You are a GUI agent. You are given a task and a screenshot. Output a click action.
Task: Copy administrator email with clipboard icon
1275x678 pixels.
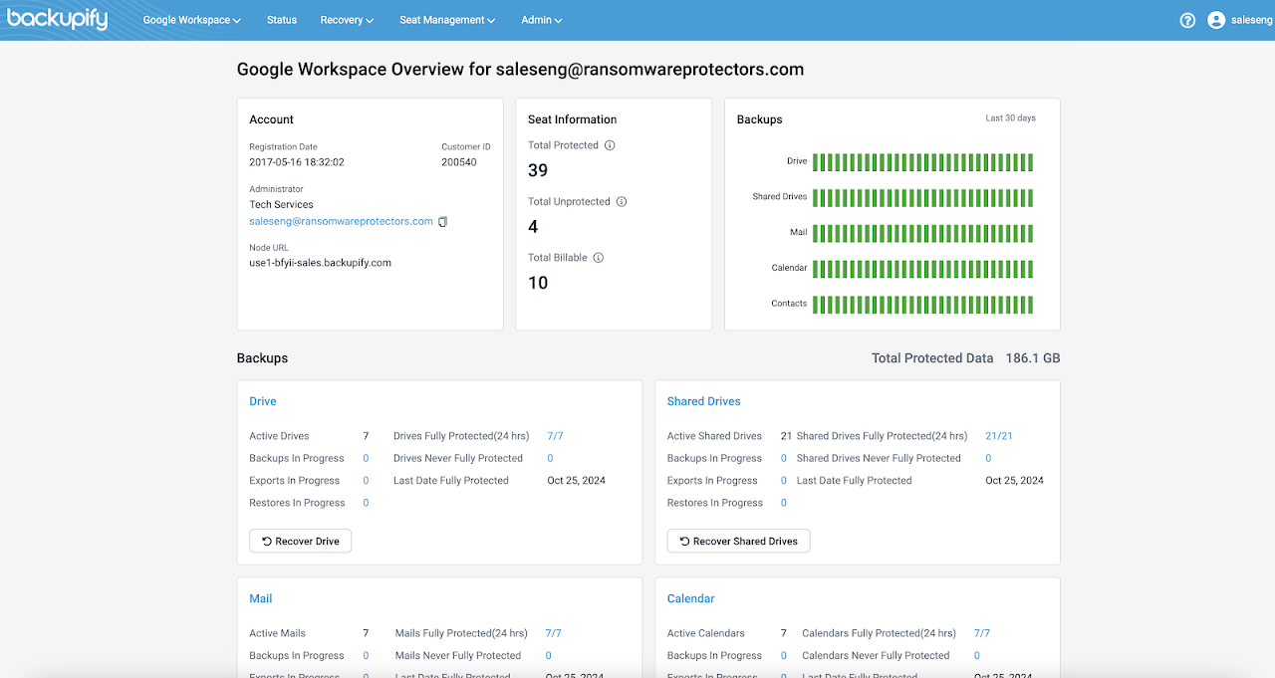(443, 222)
